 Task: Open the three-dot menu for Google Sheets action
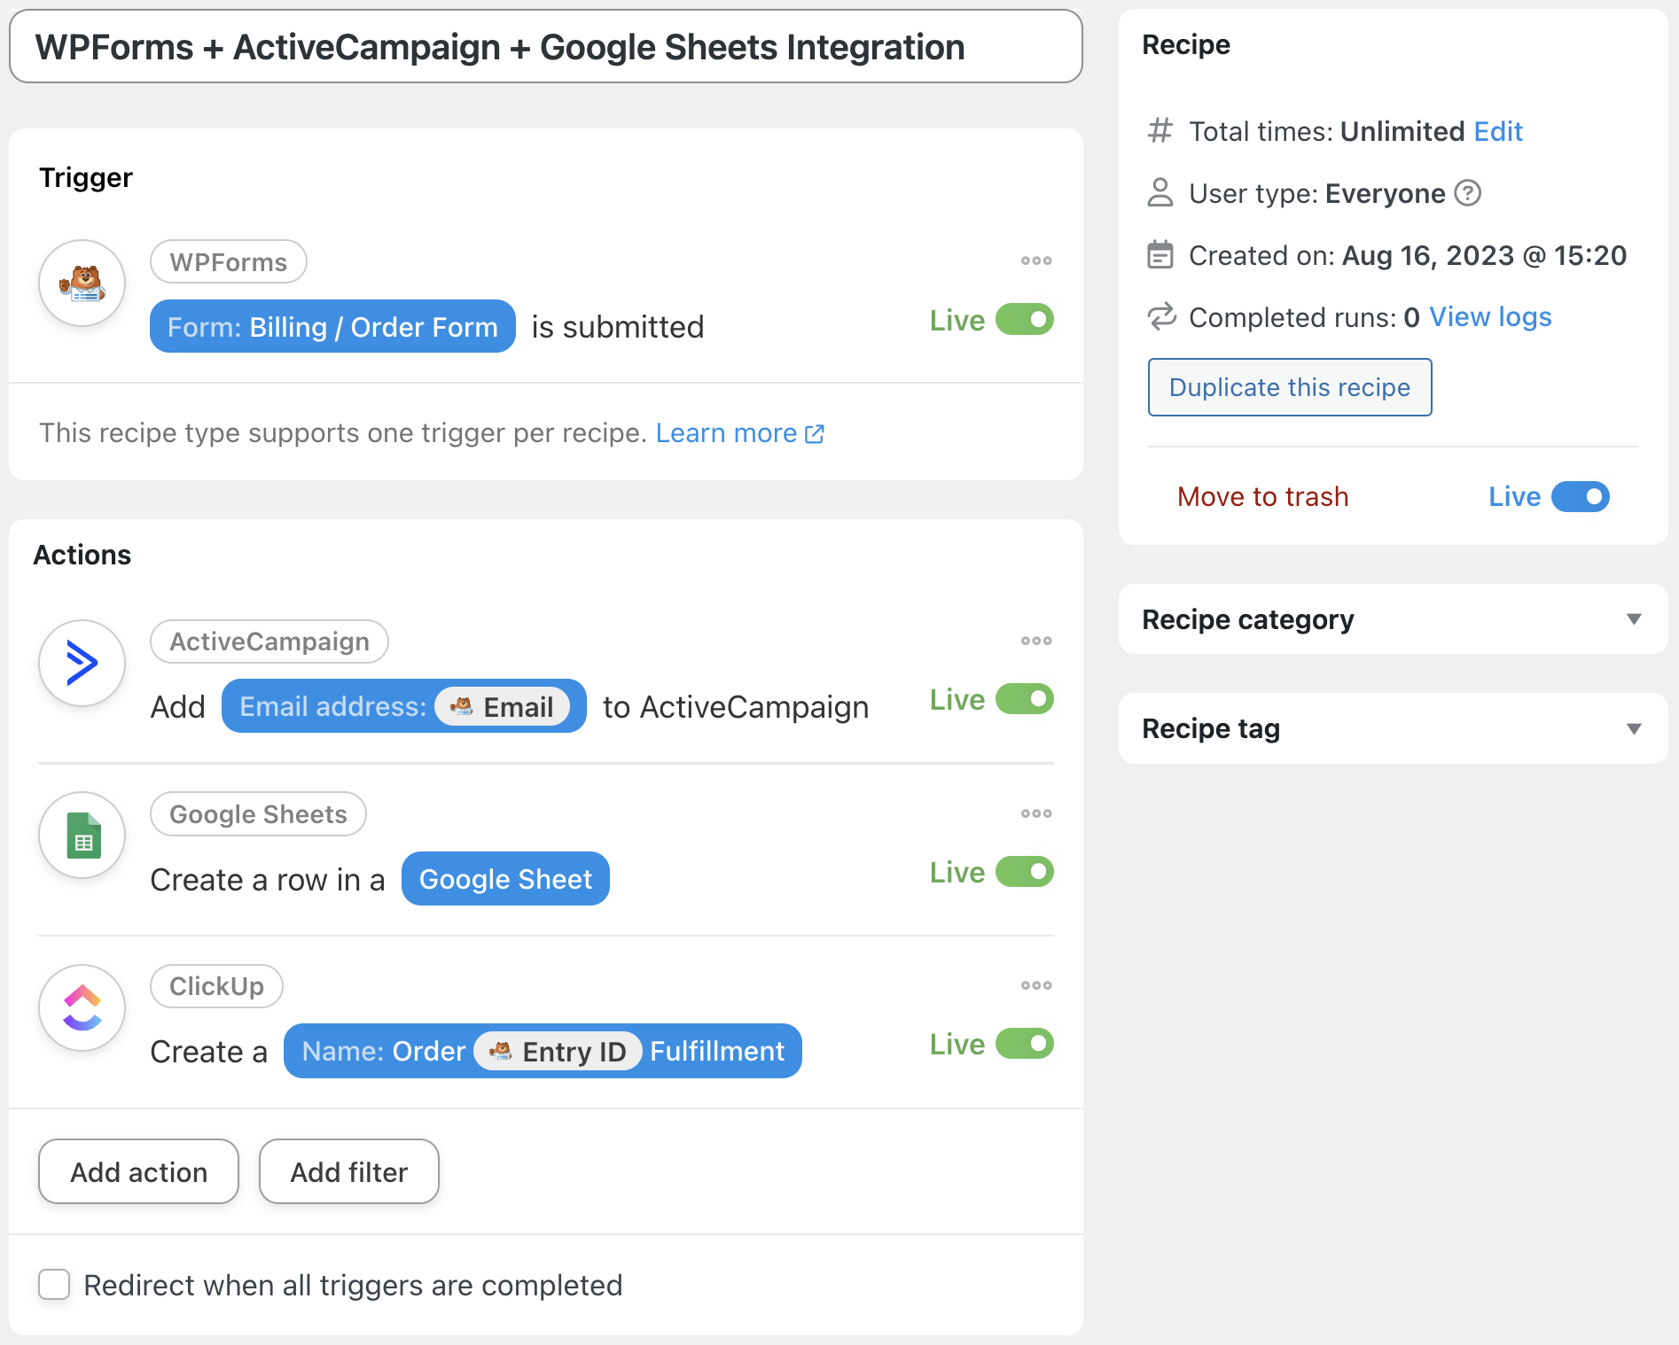point(1036,813)
